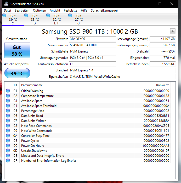Open the Ansicht menu

[55, 11]
